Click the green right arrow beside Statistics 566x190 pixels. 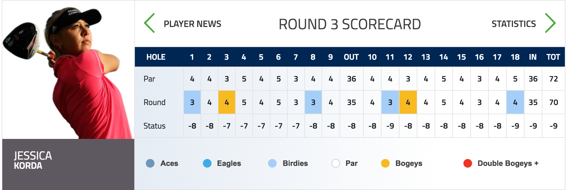(x=550, y=23)
